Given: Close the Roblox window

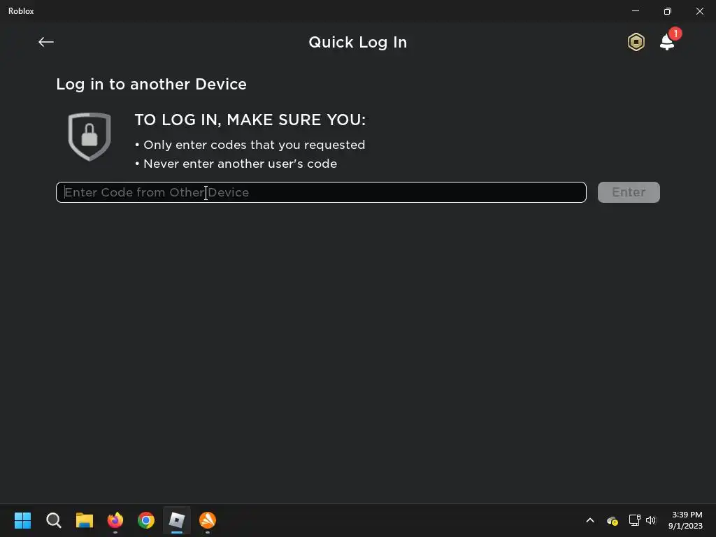Looking at the screenshot, I should pyautogui.click(x=699, y=11).
